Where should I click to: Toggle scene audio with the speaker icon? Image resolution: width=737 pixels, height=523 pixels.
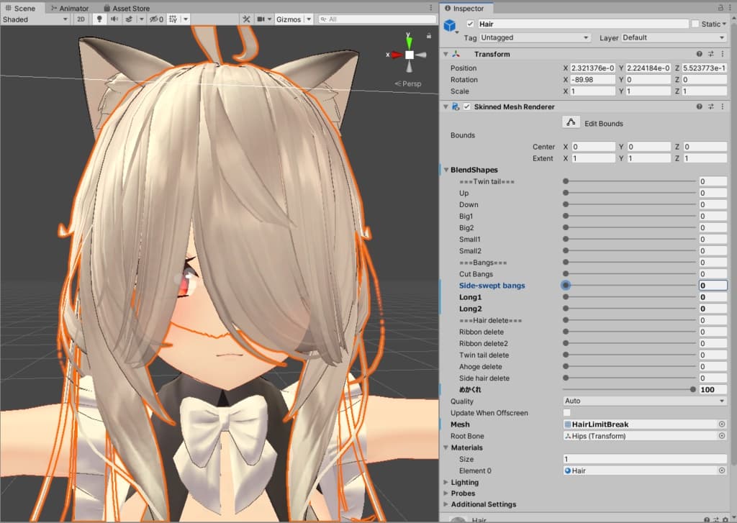(x=114, y=19)
